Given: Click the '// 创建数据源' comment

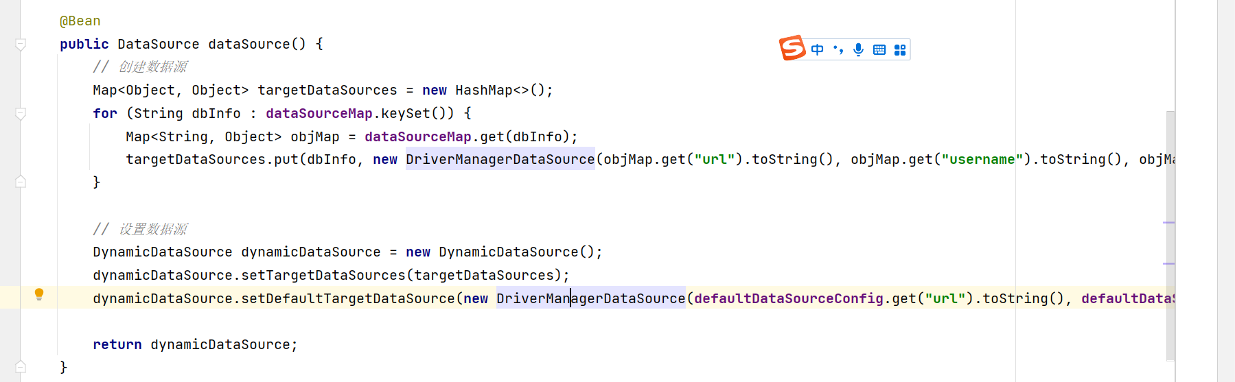Looking at the screenshot, I should point(140,67).
